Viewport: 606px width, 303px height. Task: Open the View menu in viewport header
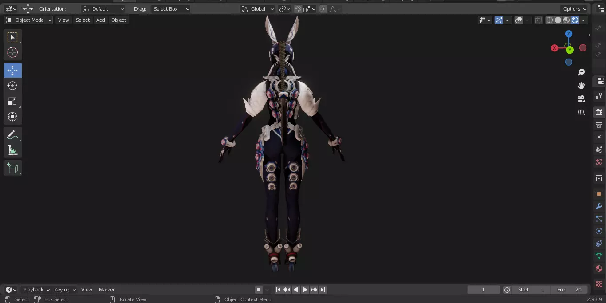63,20
